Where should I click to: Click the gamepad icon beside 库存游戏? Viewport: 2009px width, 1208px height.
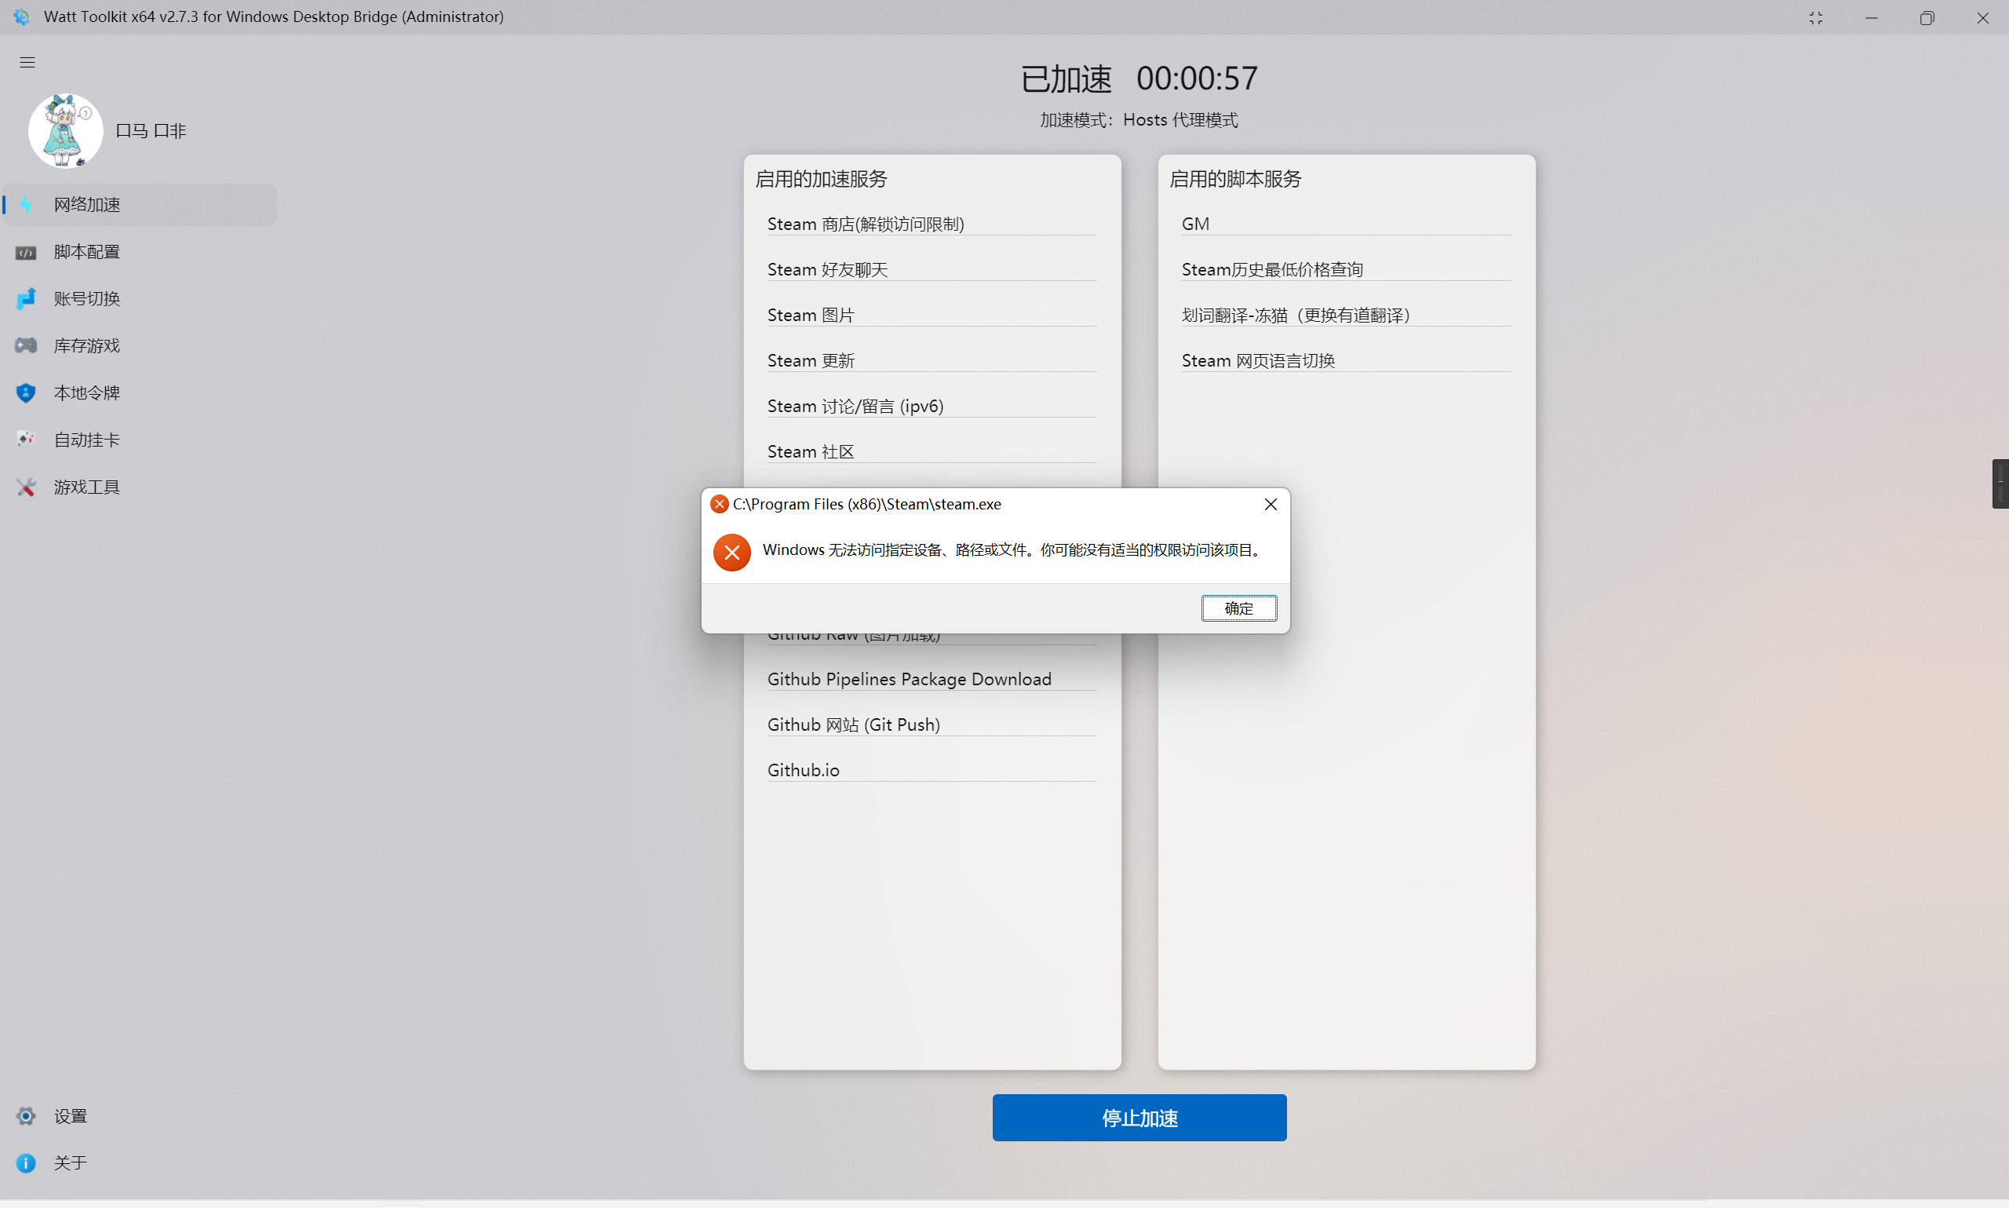point(26,345)
